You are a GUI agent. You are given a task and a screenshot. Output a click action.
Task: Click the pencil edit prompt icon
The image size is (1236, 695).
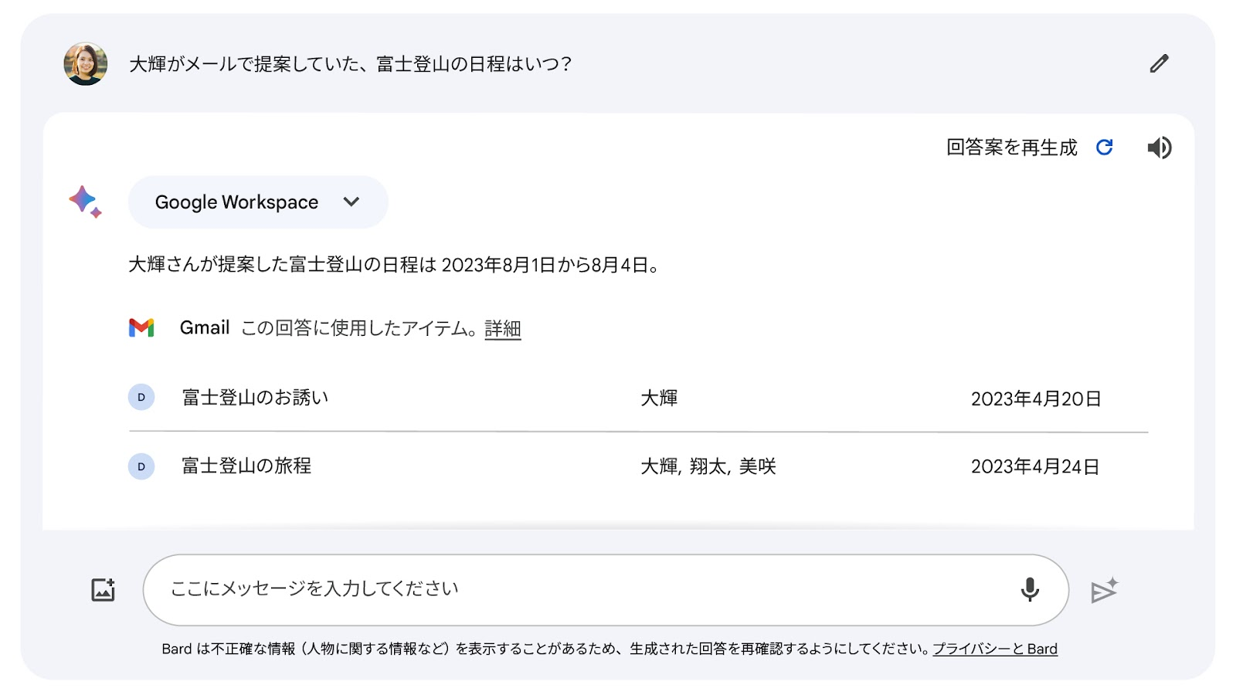coord(1159,63)
